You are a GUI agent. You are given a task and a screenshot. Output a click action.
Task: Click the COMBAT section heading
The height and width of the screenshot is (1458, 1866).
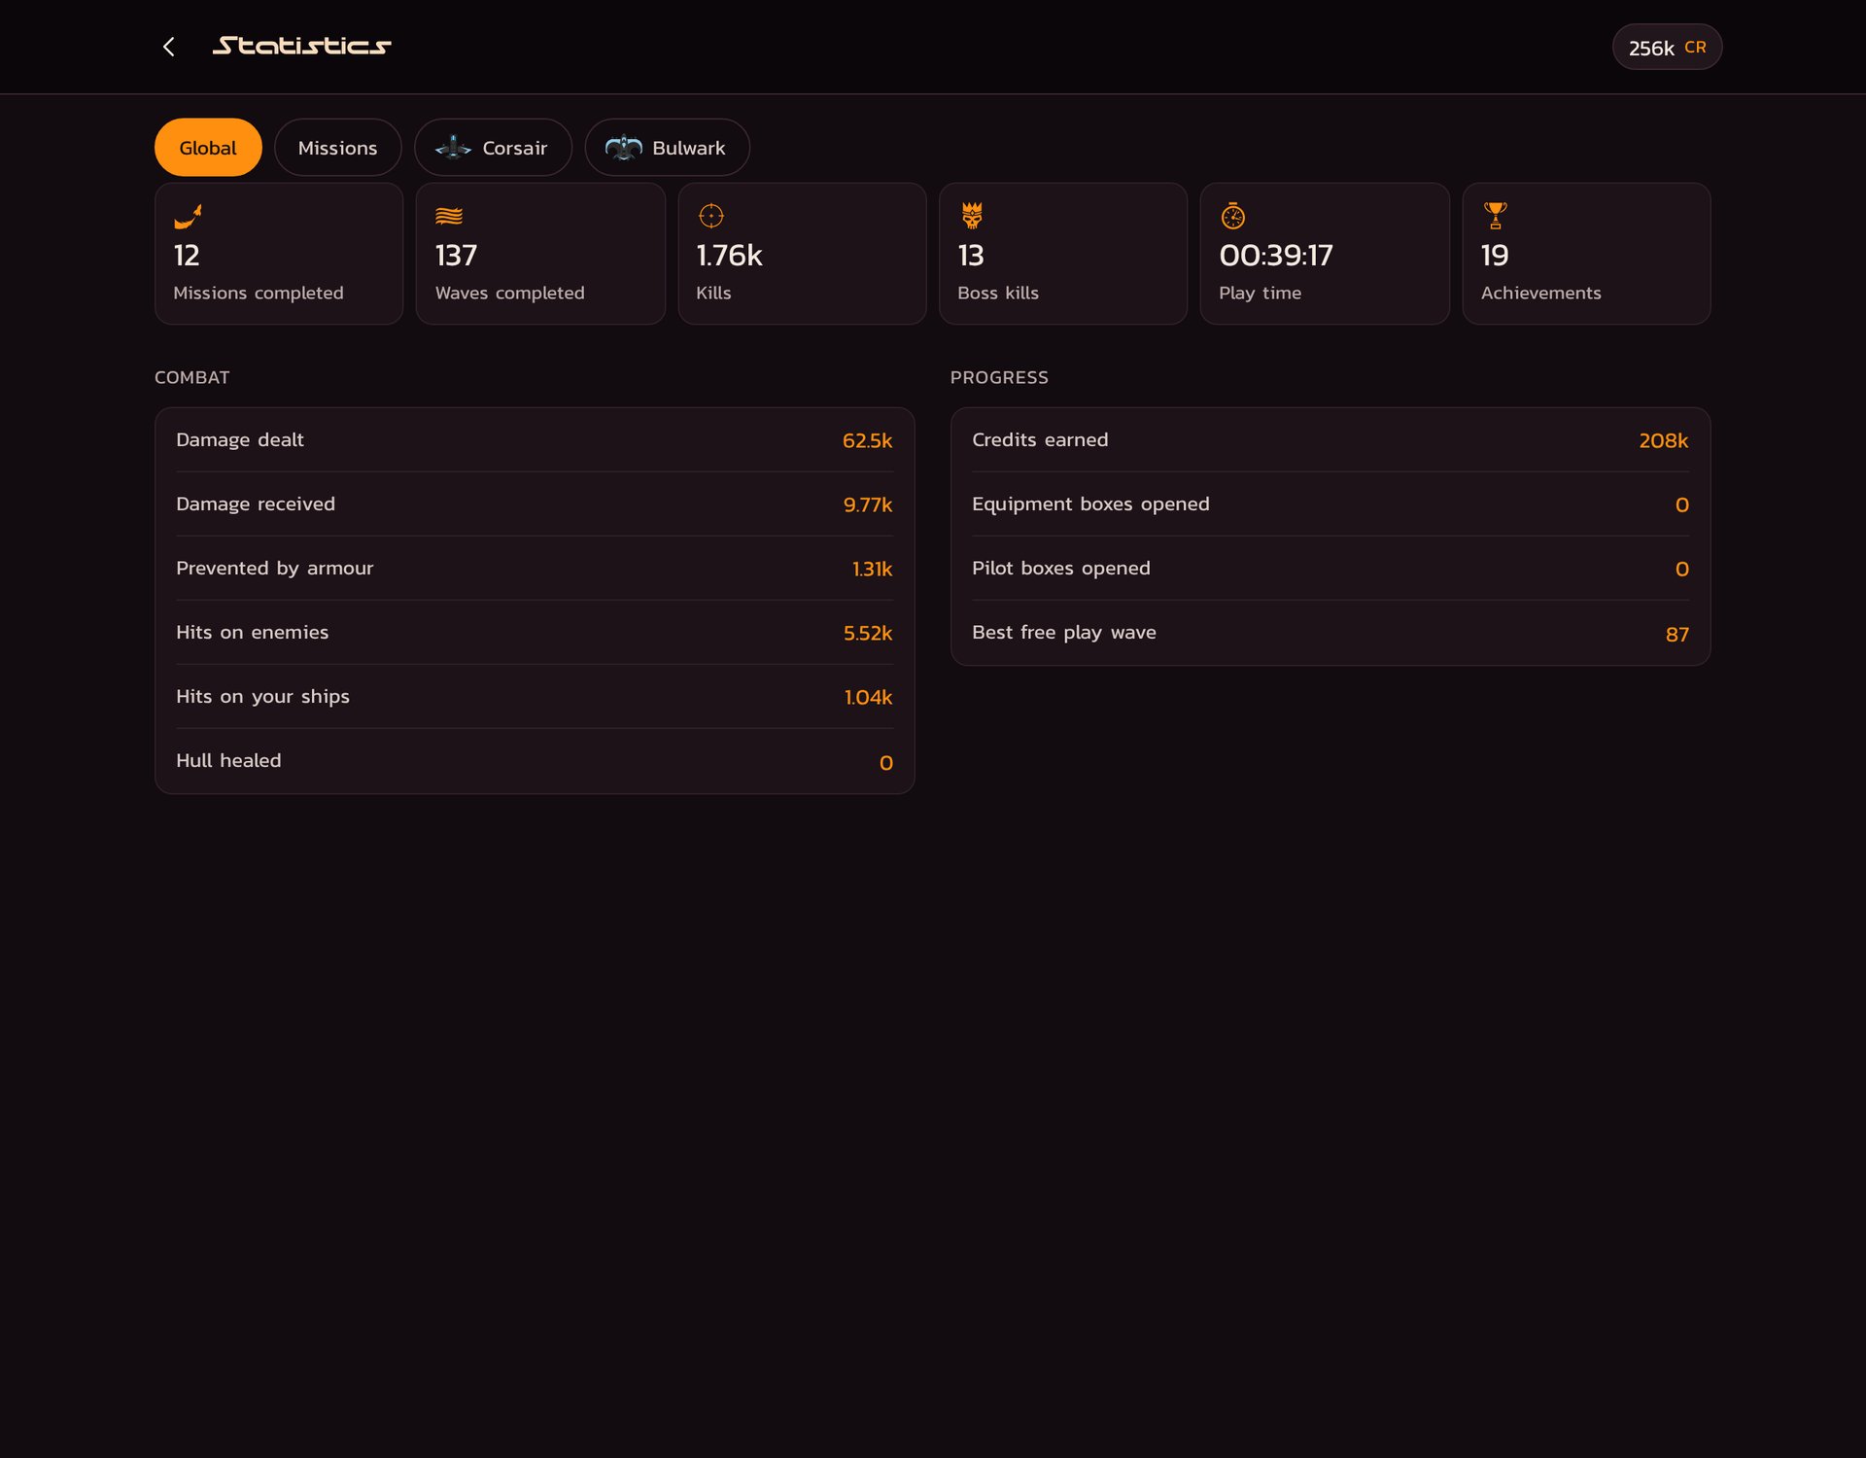[x=192, y=377]
